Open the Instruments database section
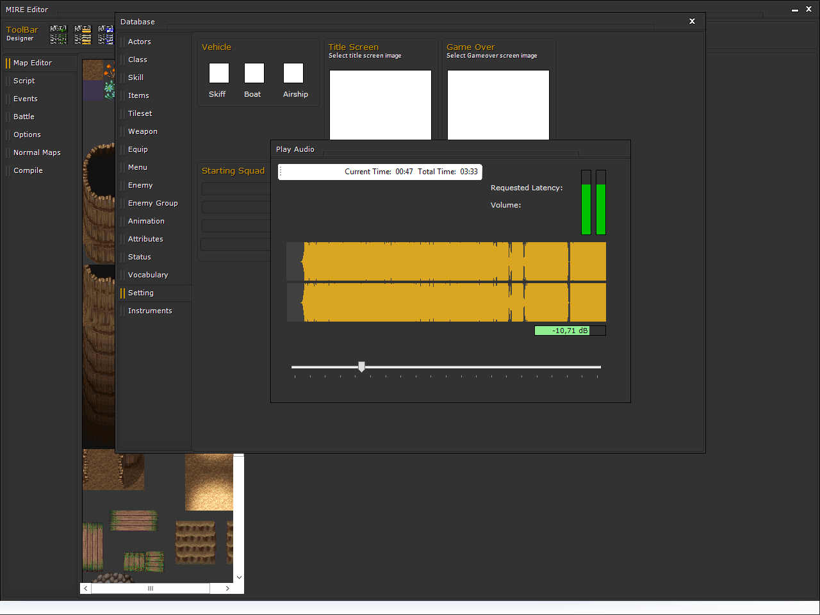Screen dimensions: 820x615 pos(155,311)
